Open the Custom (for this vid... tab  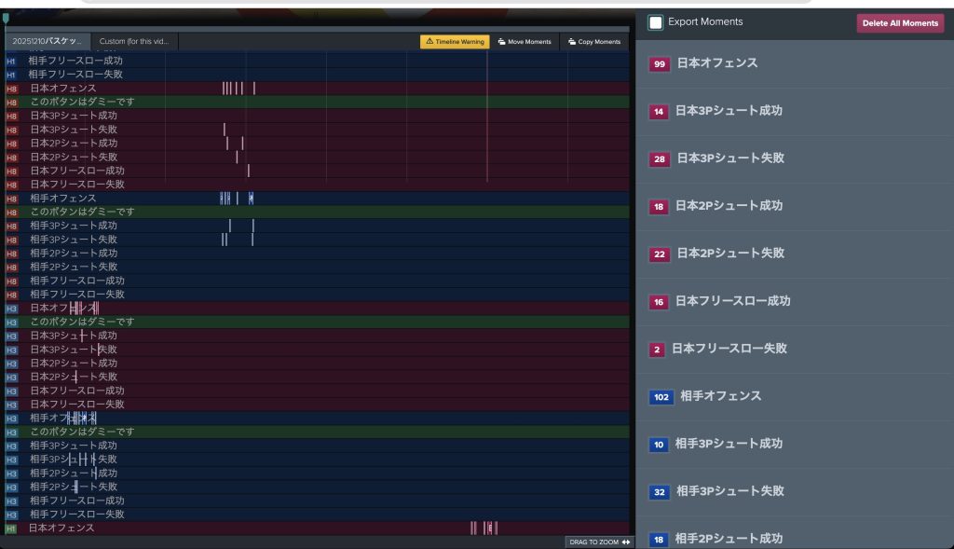[134, 42]
